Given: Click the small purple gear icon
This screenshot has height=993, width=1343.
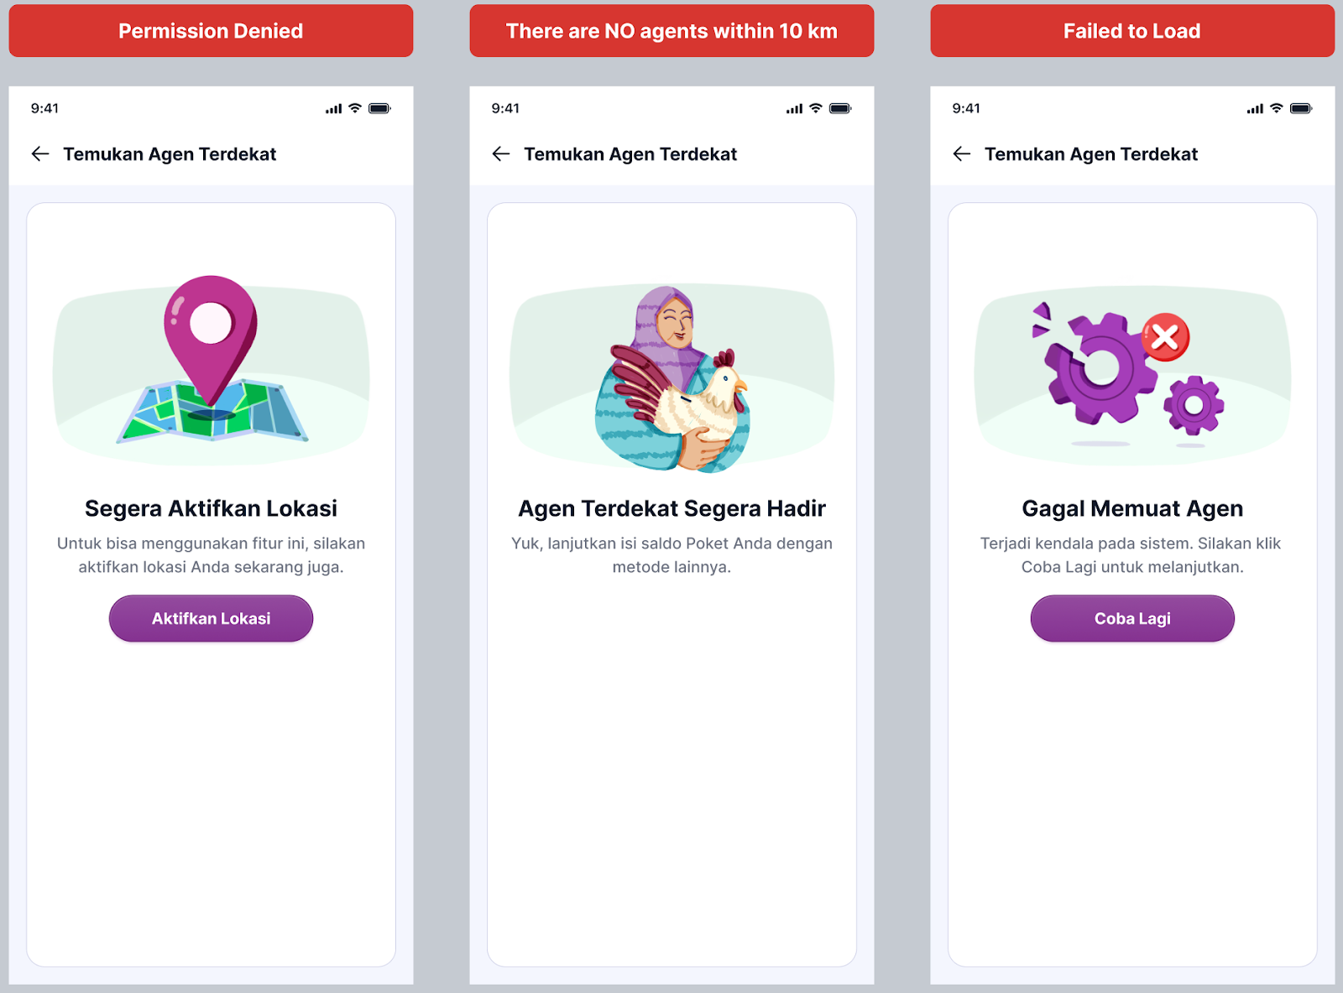Looking at the screenshot, I should (x=1194, y=405).
